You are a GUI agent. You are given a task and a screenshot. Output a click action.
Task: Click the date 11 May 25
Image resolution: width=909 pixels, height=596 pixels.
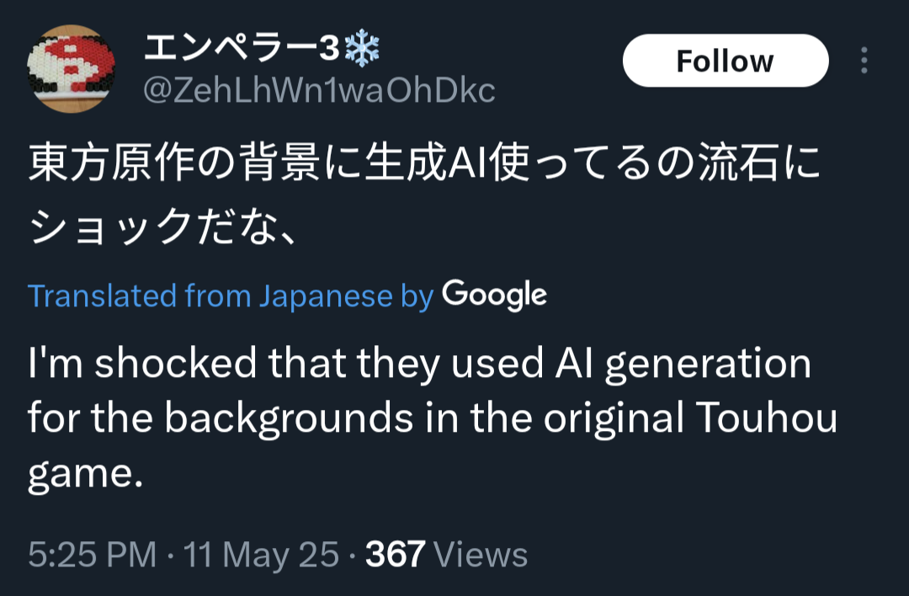(x=261, y=555)
